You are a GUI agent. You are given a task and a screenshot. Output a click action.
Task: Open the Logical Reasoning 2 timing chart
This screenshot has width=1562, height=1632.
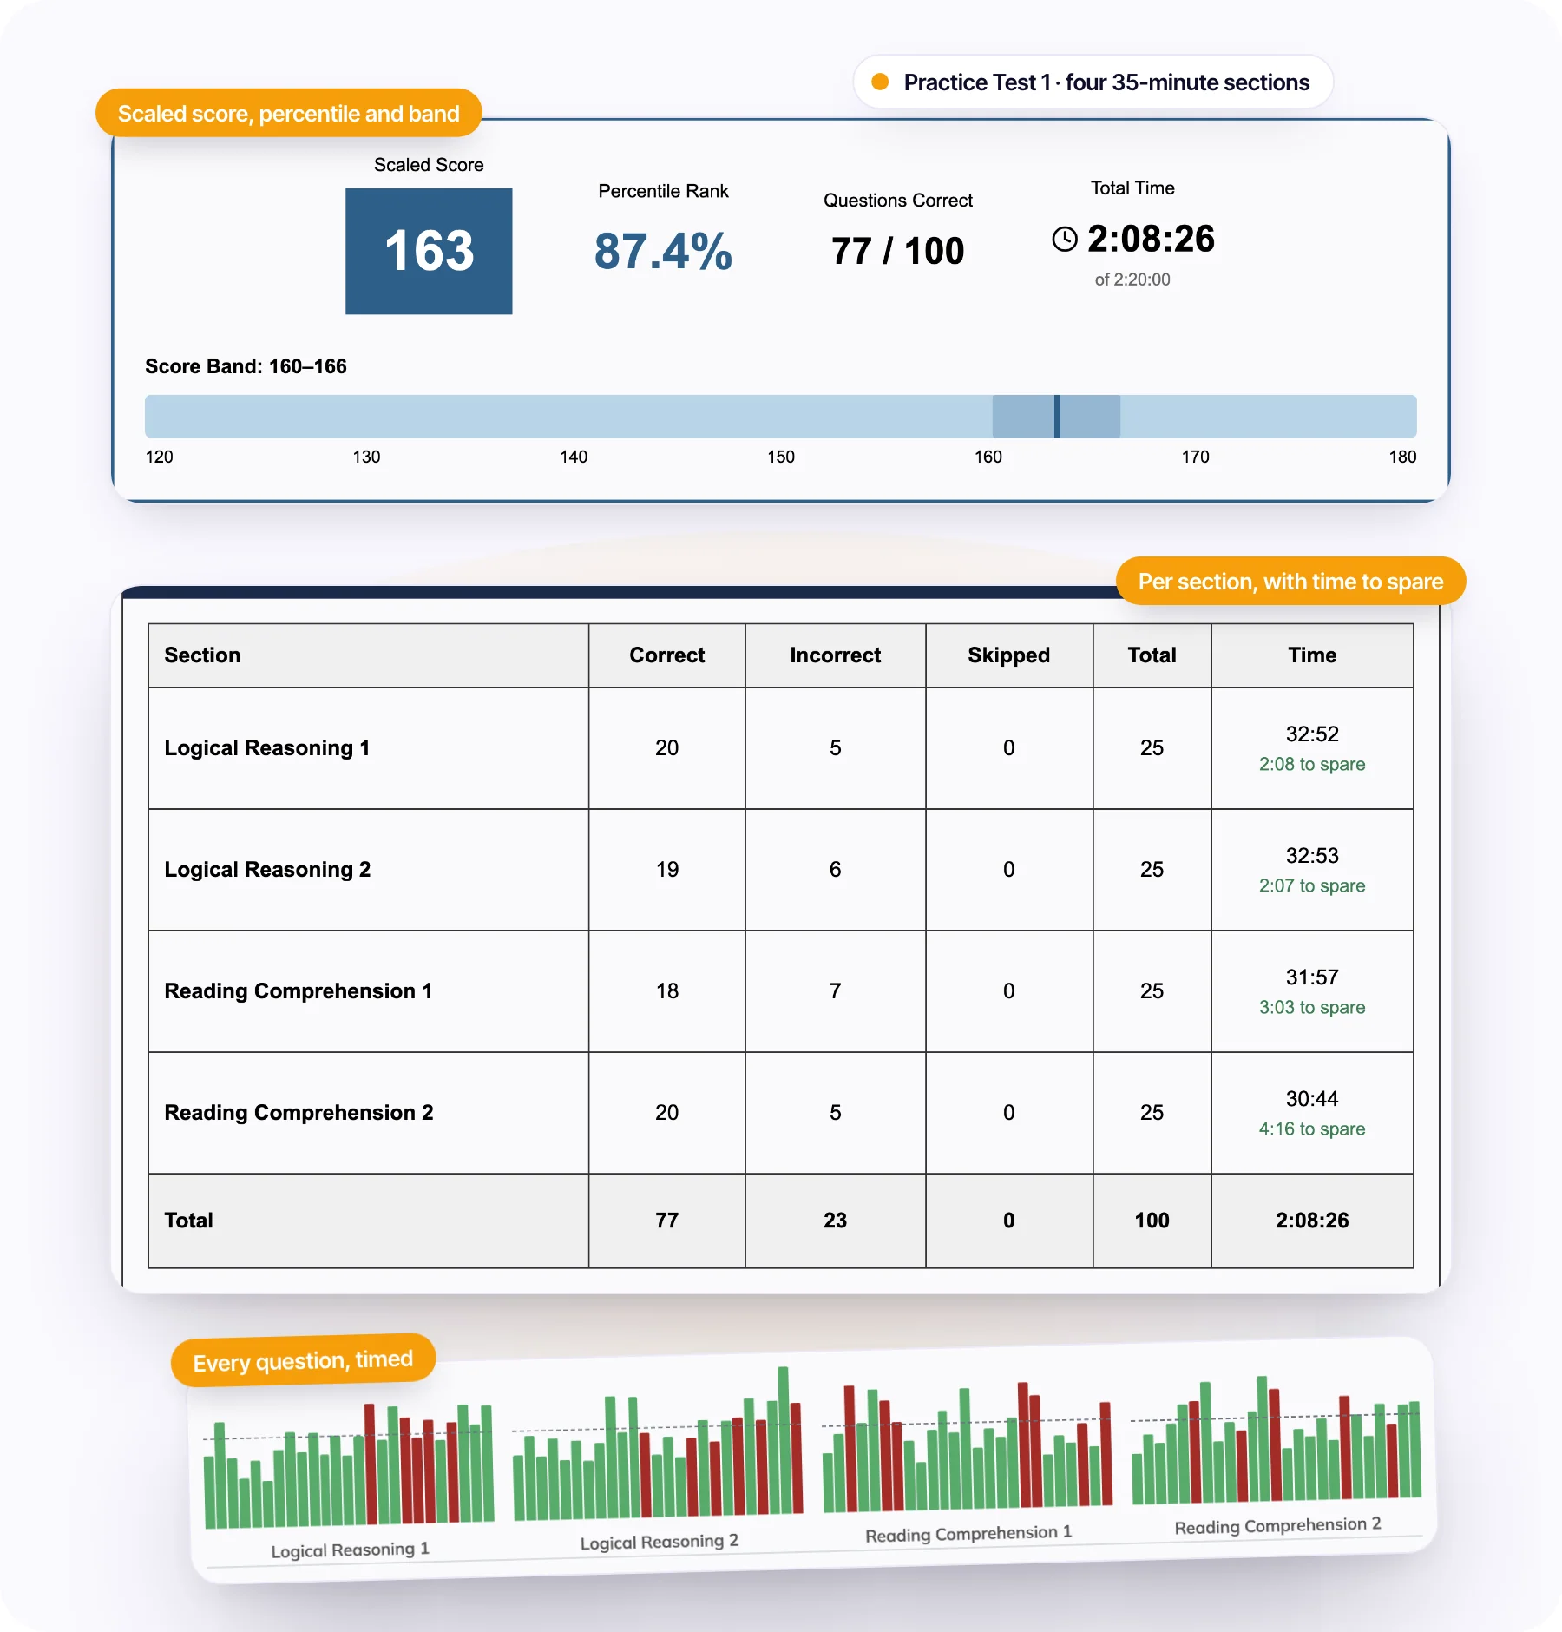click(x=658, y=1445)
